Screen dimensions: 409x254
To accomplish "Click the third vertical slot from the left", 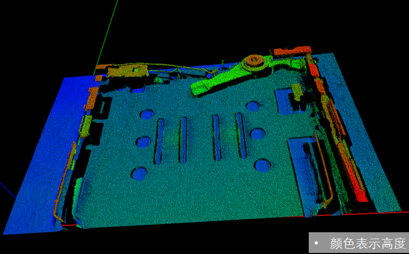I will [216, 137].
